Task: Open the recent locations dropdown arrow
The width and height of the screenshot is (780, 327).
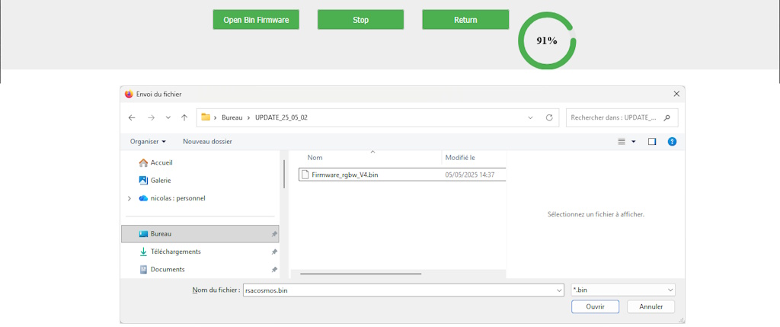Action: coord(168,118)
